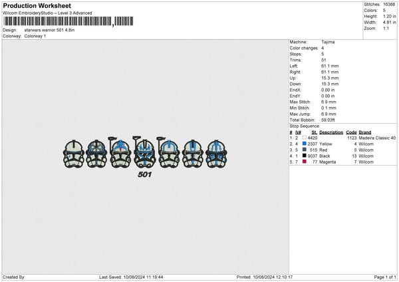Click the tallest antenna helmet above the 501 text
Image resolution: width=399 pixels, height=282 pixels.
(144, 152)
